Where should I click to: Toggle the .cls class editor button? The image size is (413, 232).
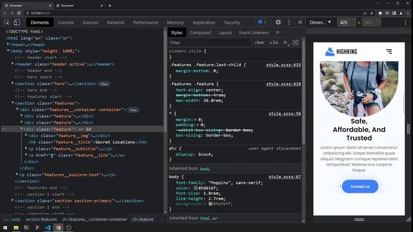tap(273, 43)
